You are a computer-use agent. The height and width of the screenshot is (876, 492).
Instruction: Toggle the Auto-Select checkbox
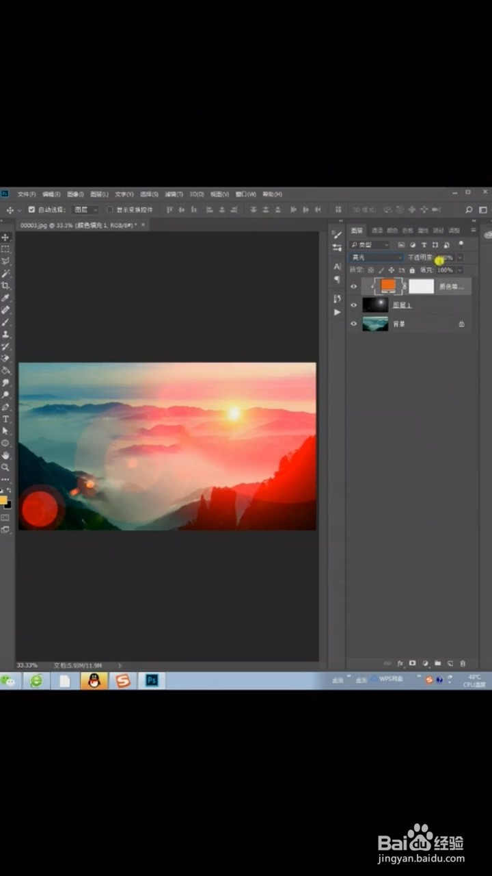(31, 209)
